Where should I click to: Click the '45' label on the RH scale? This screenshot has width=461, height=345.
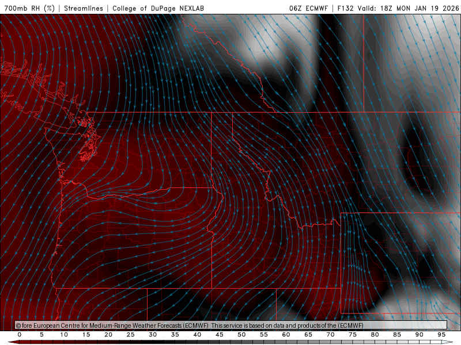click(x=220, y=335)
